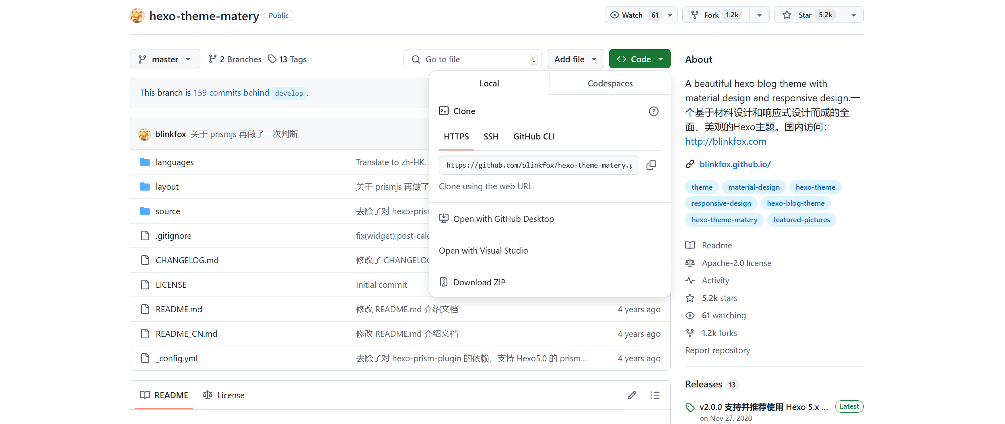1005x424 pixels.
Task: Open the README_CN.md file
Action: pyautogui.click(x=186, y=334)
